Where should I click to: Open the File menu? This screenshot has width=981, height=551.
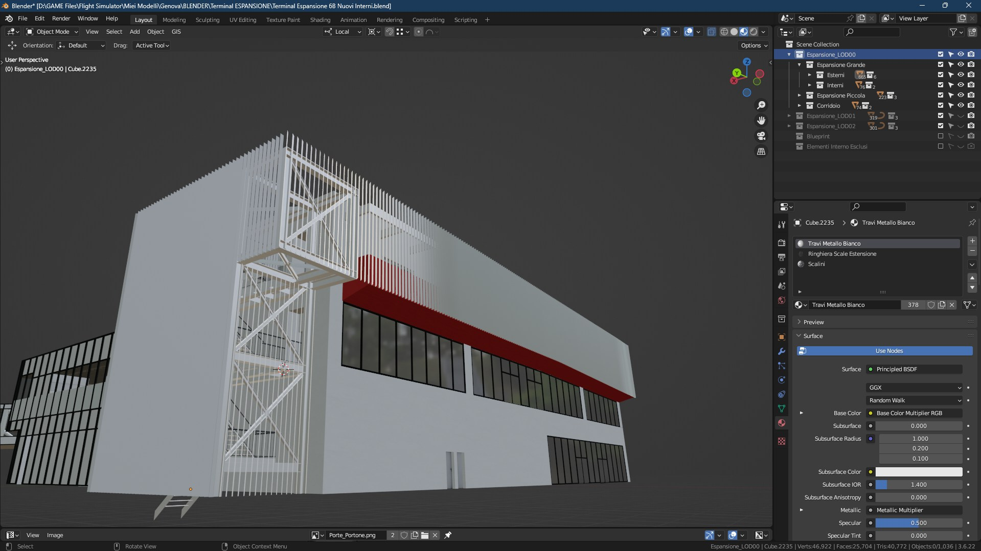(x=22, y=18)
